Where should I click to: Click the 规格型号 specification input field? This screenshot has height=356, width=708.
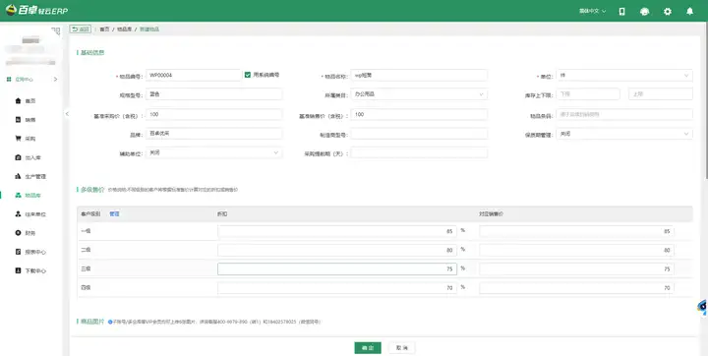point(213,94)
